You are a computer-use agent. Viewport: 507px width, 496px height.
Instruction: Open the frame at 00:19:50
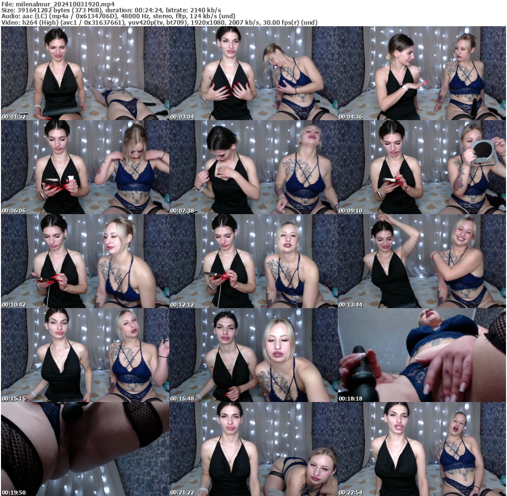[84, 450]
